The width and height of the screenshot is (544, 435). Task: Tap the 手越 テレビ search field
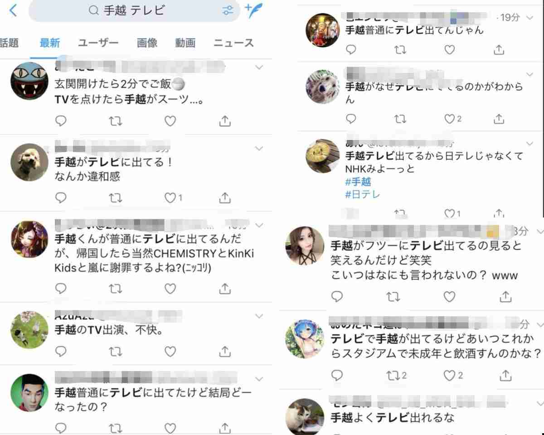pyautogui.click(x=134, y=10)
